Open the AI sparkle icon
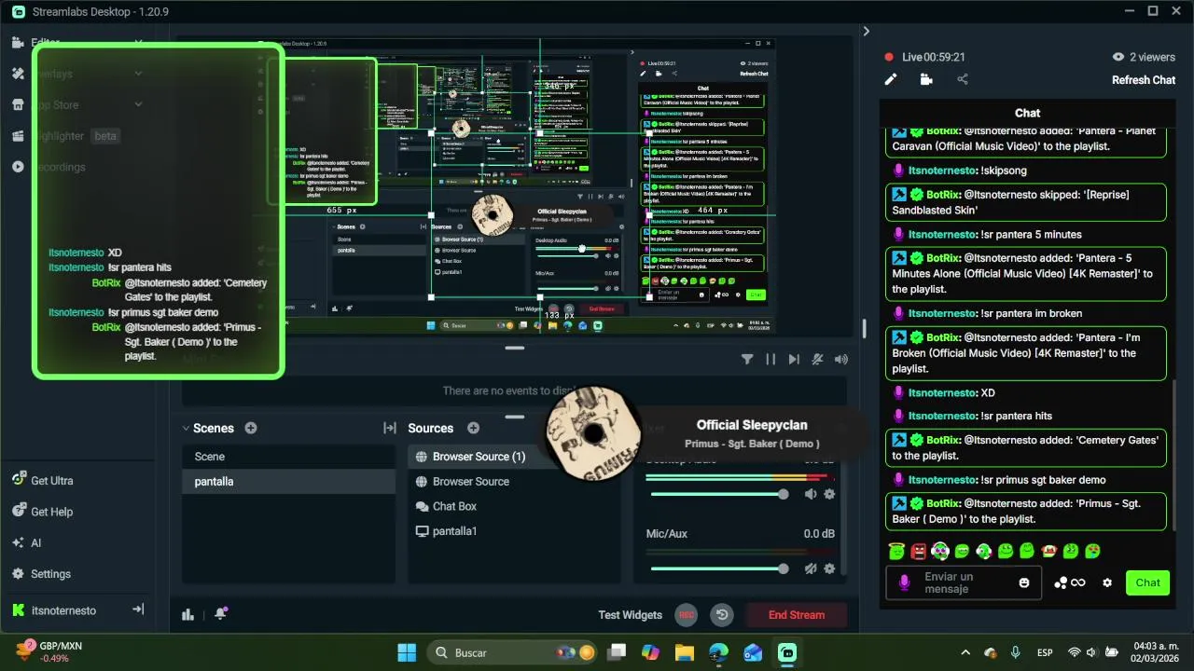Viewport: 1194px width, 671px height. tap(19, 542)
